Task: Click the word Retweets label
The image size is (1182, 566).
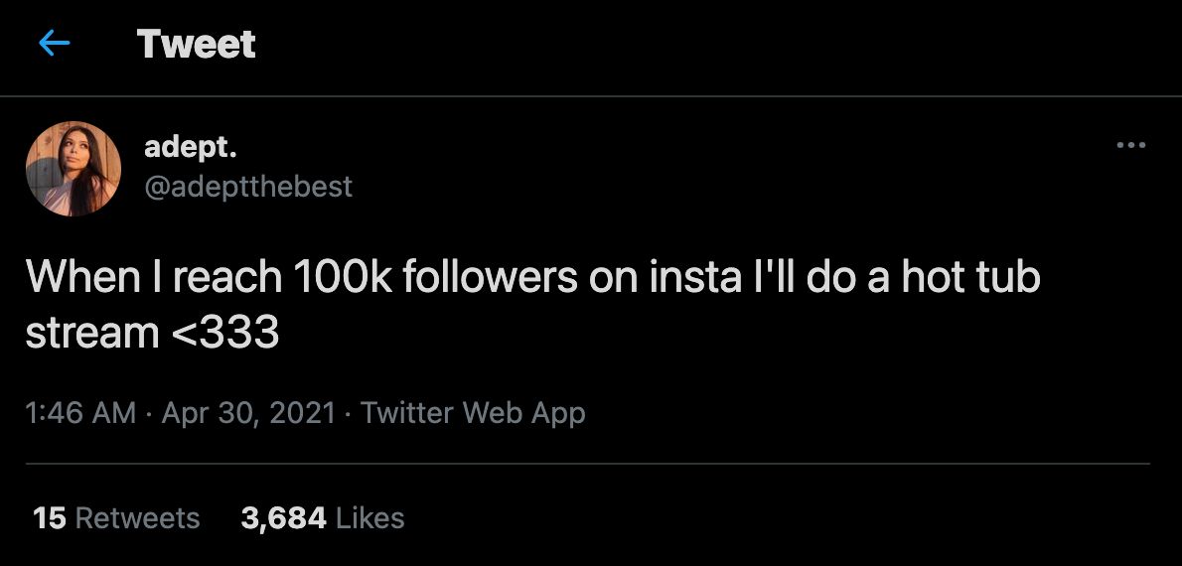Action: tap(138, 517)
